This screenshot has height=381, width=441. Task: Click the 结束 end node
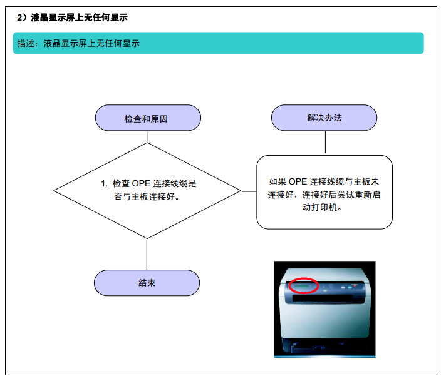(147, 283)
